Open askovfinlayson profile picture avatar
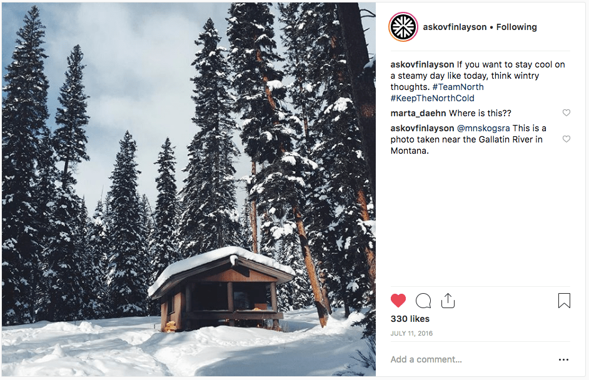The image size is (589, 380). click(x=403, y=27)
